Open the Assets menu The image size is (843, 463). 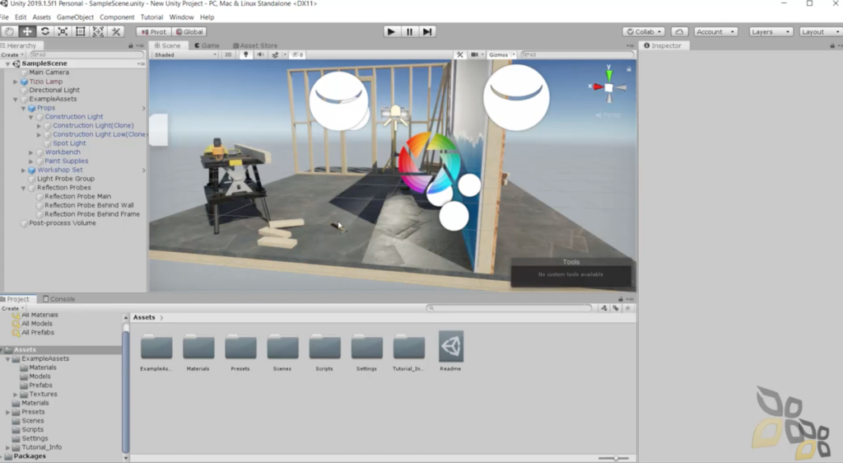(x=41, y=17)
